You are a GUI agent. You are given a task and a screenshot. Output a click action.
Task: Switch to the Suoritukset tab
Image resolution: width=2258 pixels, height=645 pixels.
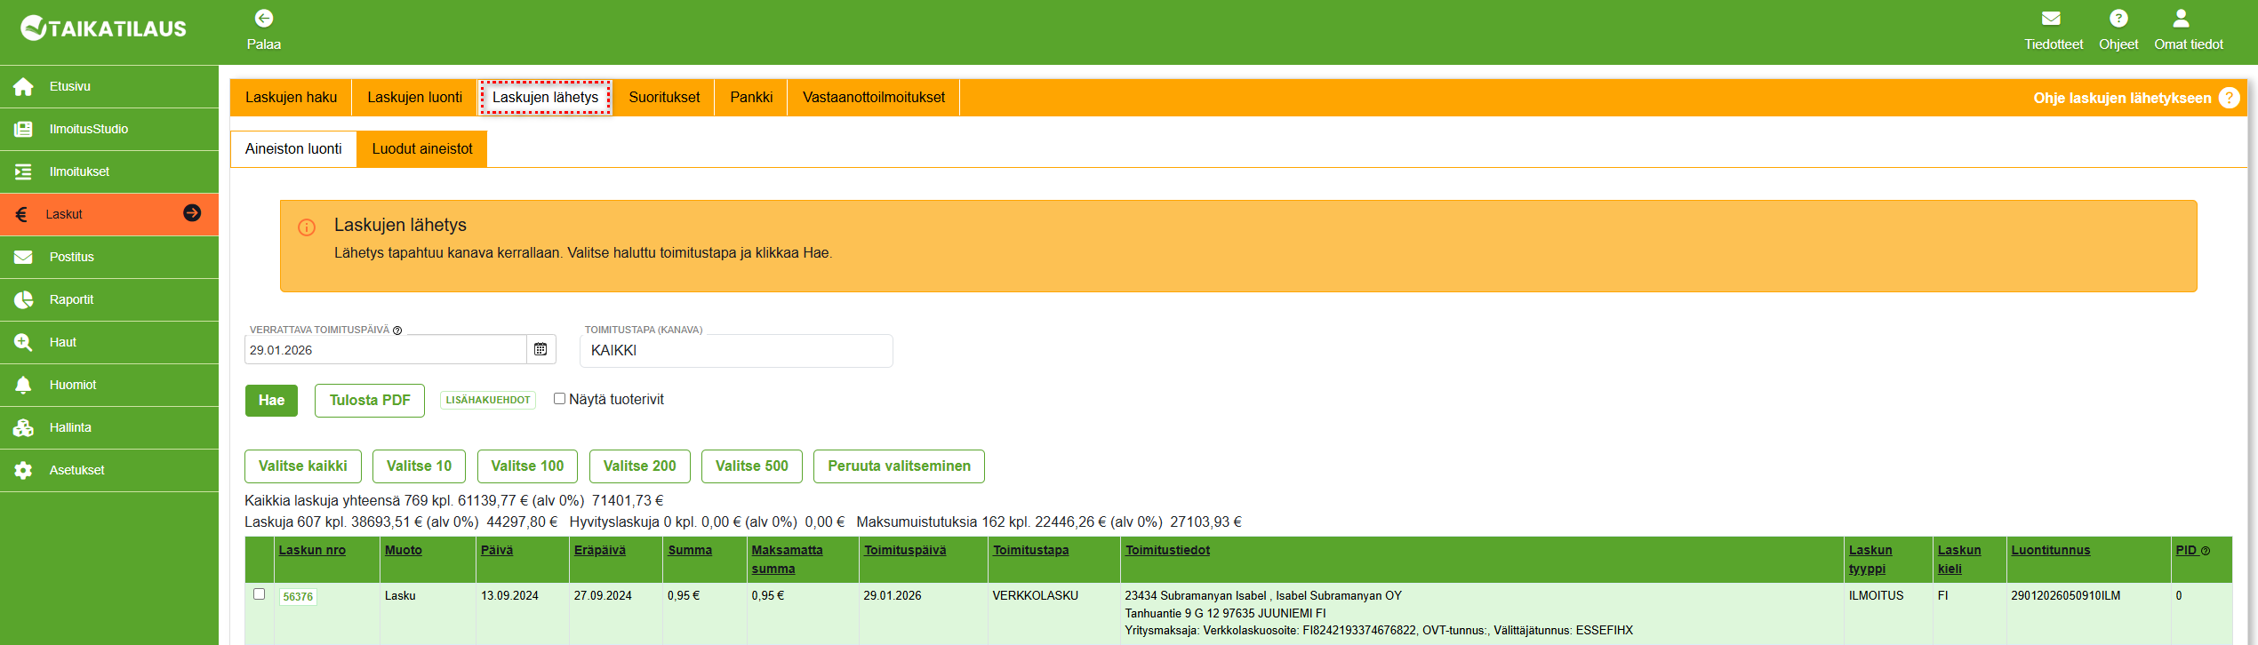click(664, 98)
